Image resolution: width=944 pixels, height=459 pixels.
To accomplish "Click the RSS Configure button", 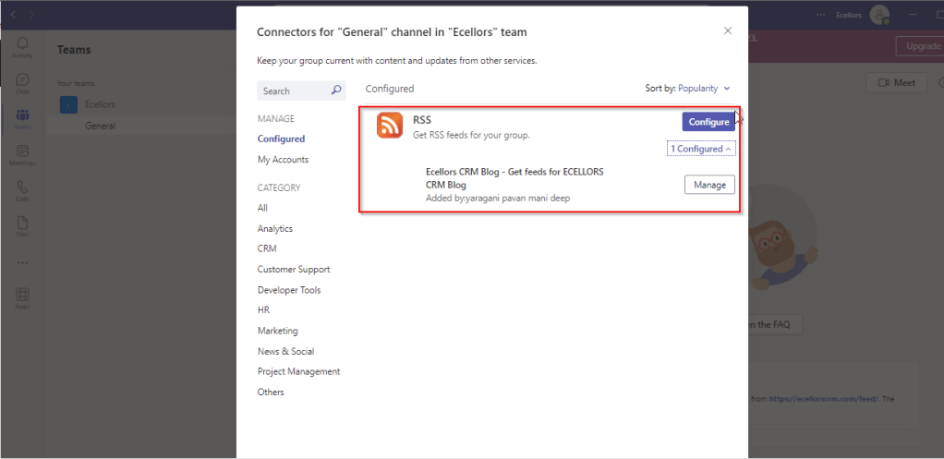I will [708, 122].
